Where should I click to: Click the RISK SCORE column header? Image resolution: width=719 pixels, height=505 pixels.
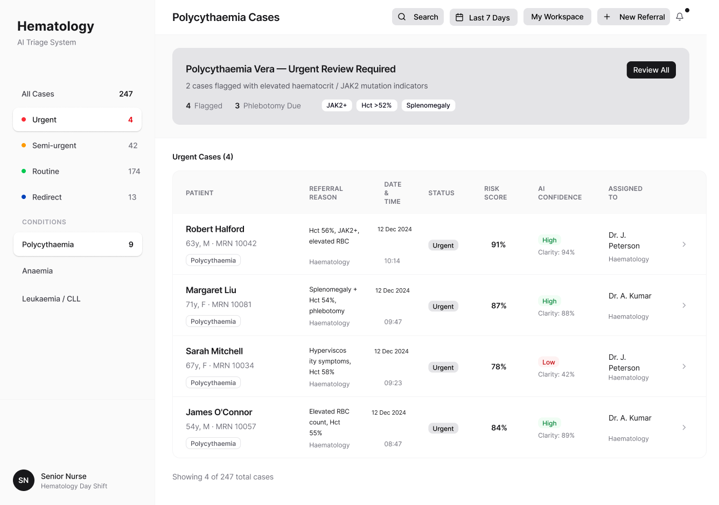click(495, 193)
